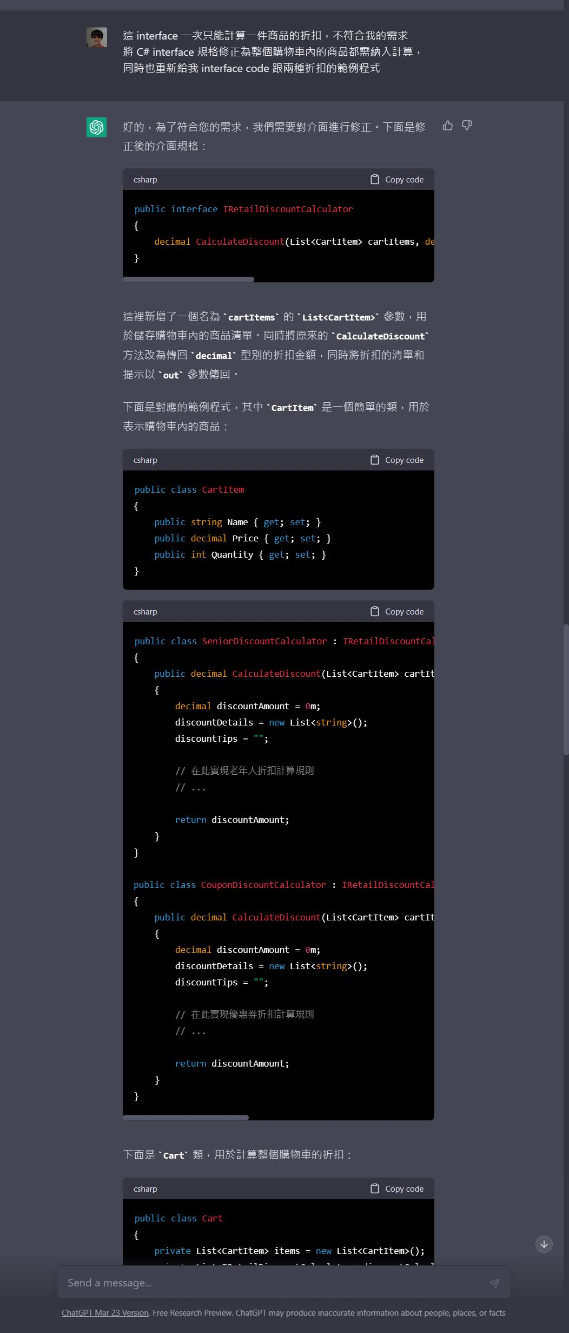
Task: Click the send message paper plane icon
Action: coord(494,1283)
